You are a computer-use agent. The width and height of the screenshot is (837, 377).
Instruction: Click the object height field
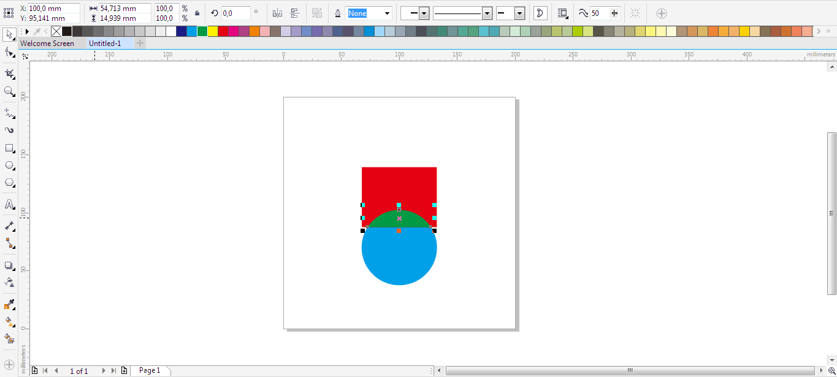pos(124,18)
